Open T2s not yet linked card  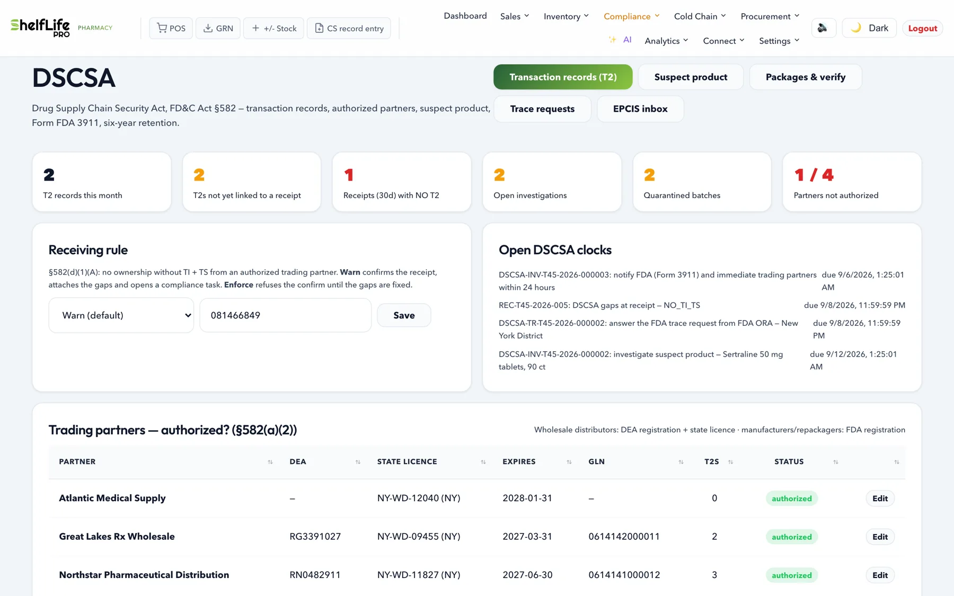tap(252, 182)
